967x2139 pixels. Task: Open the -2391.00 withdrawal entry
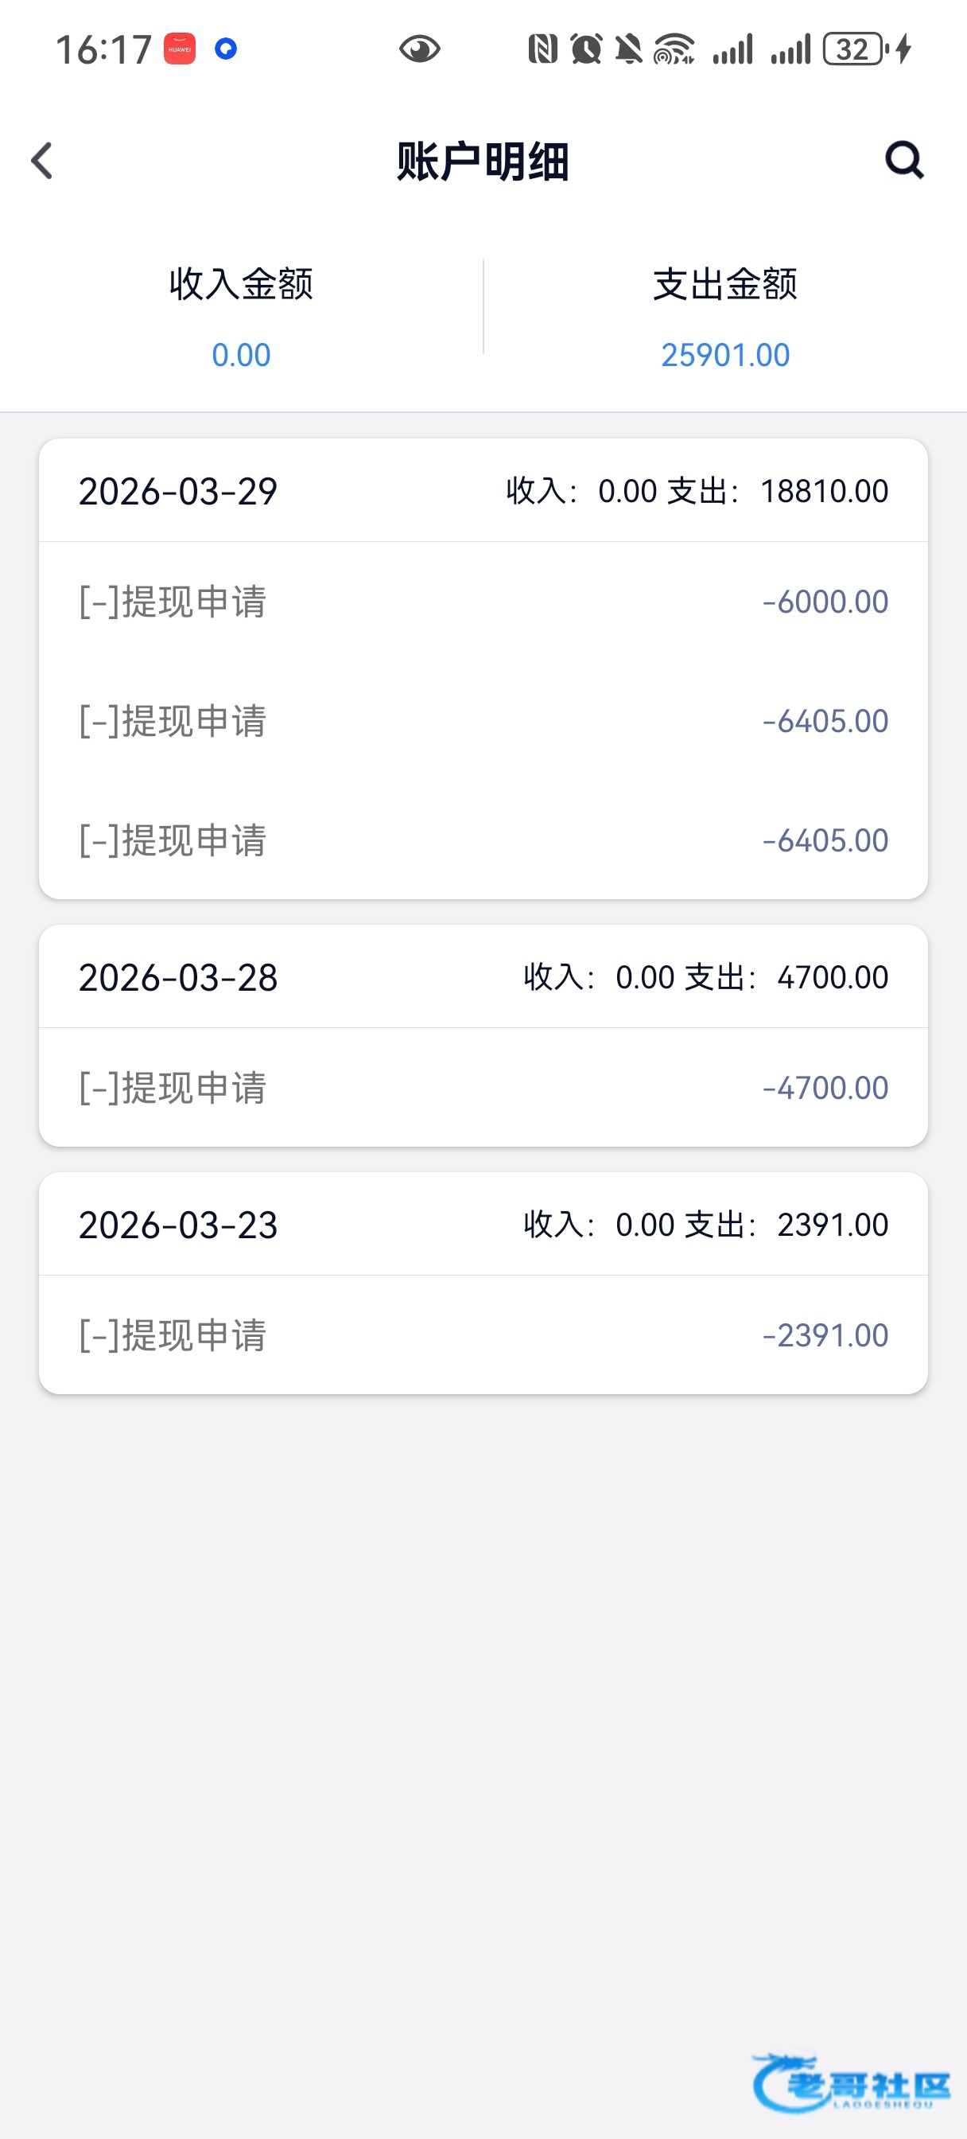(483, 1335)
